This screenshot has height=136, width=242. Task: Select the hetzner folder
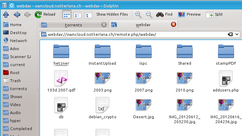[x=61, y=55]
